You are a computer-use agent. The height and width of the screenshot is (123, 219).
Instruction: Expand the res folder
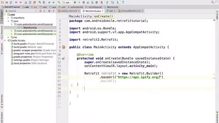tap(8, 37)
